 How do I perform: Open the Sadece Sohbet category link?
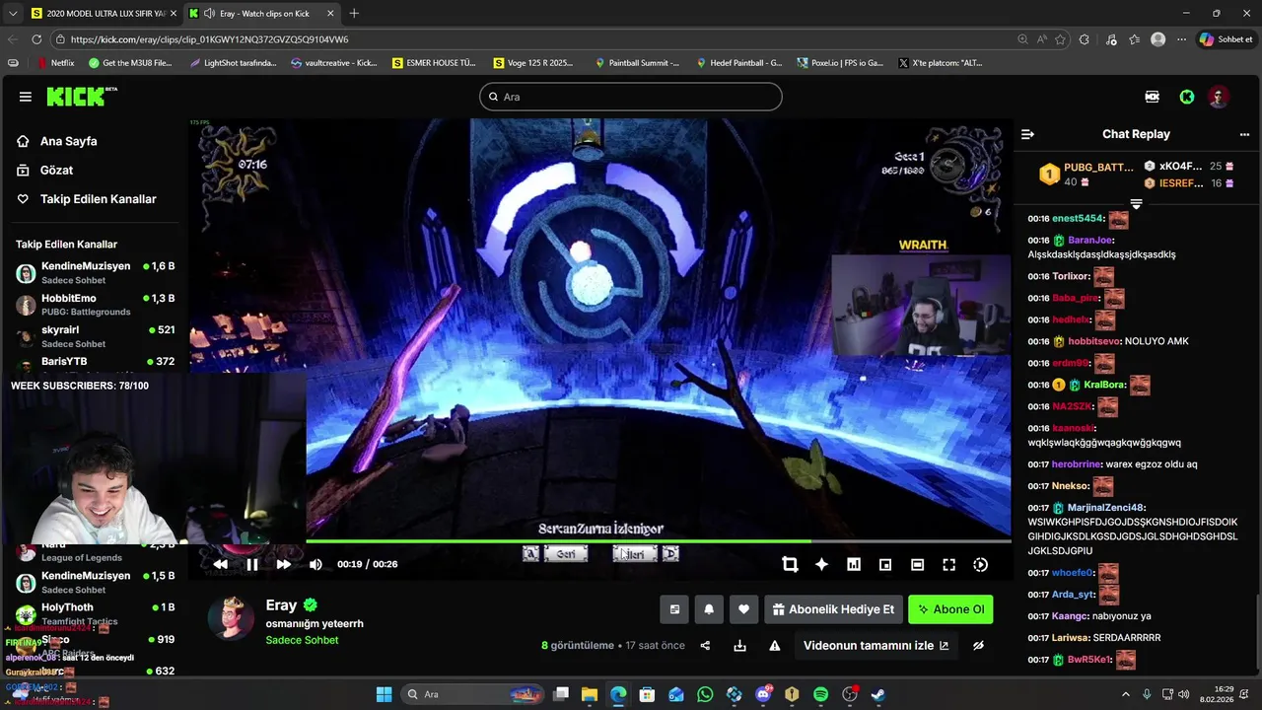click(302, 640)
